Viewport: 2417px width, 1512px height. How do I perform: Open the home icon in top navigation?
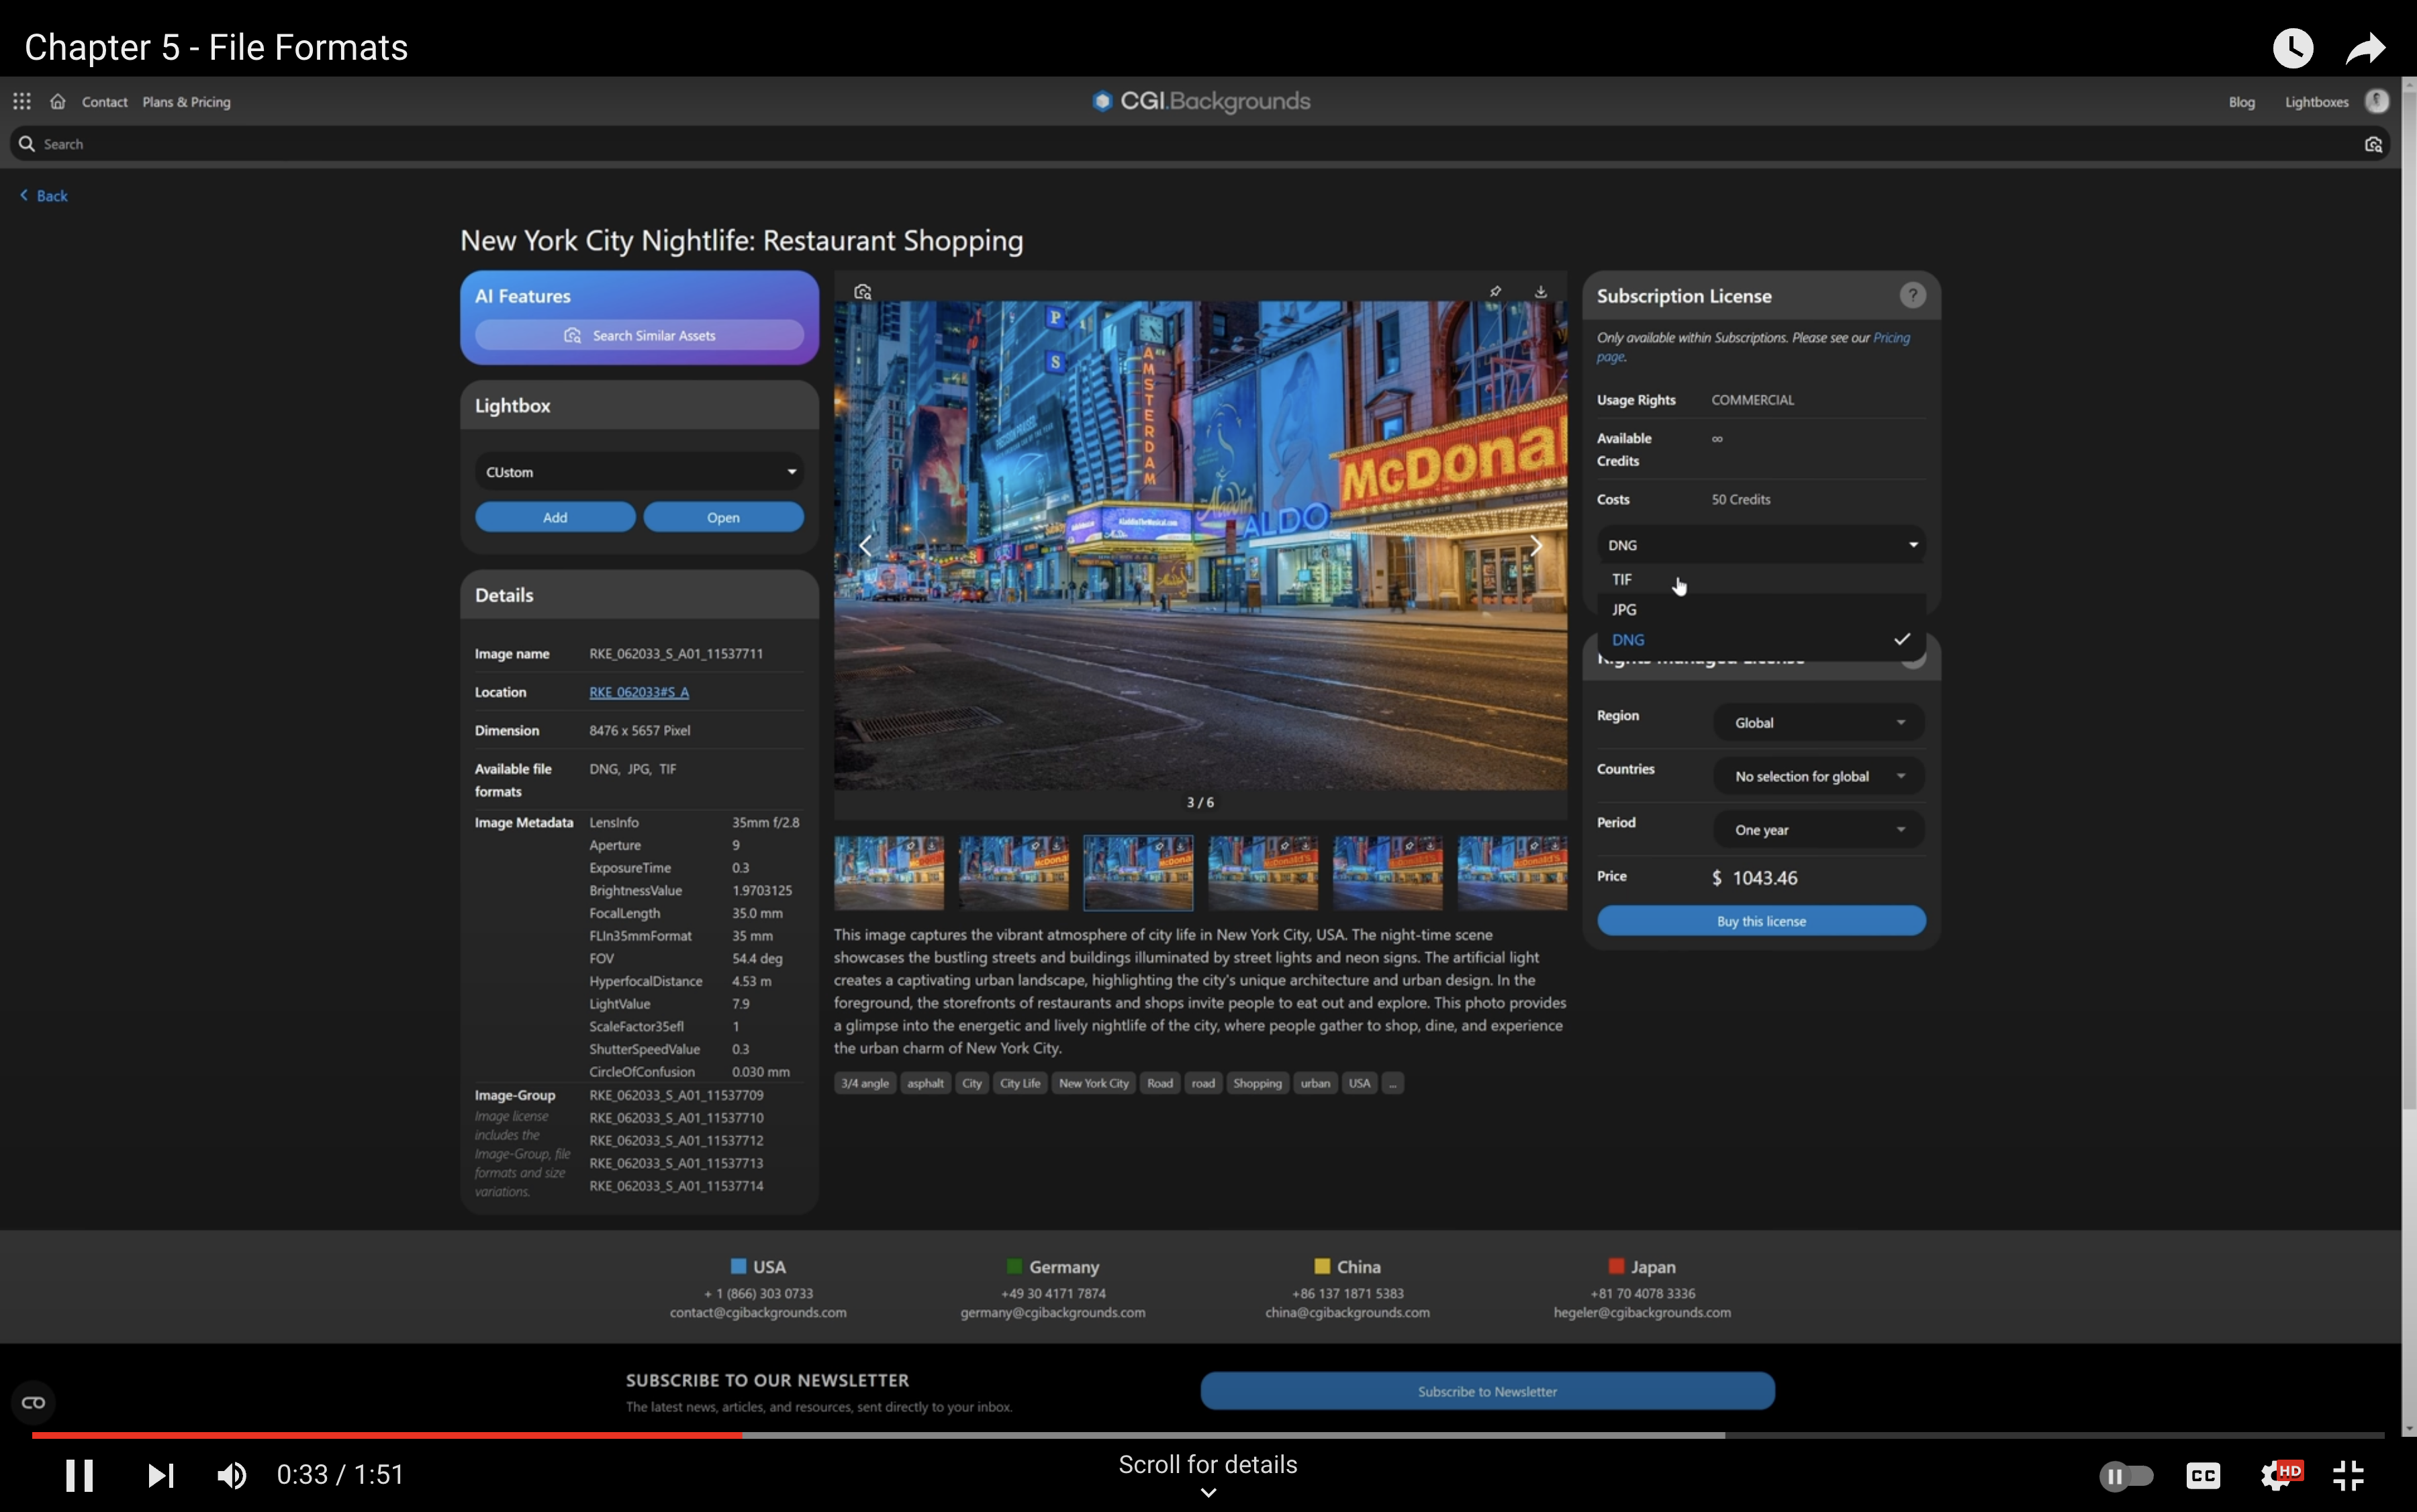[57, 101]
